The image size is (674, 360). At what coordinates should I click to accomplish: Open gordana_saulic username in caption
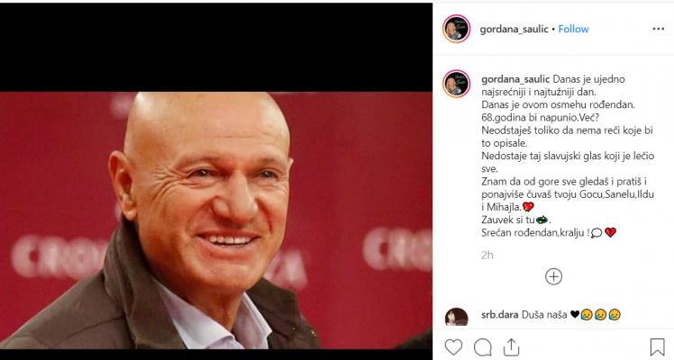tap(515, 79)
